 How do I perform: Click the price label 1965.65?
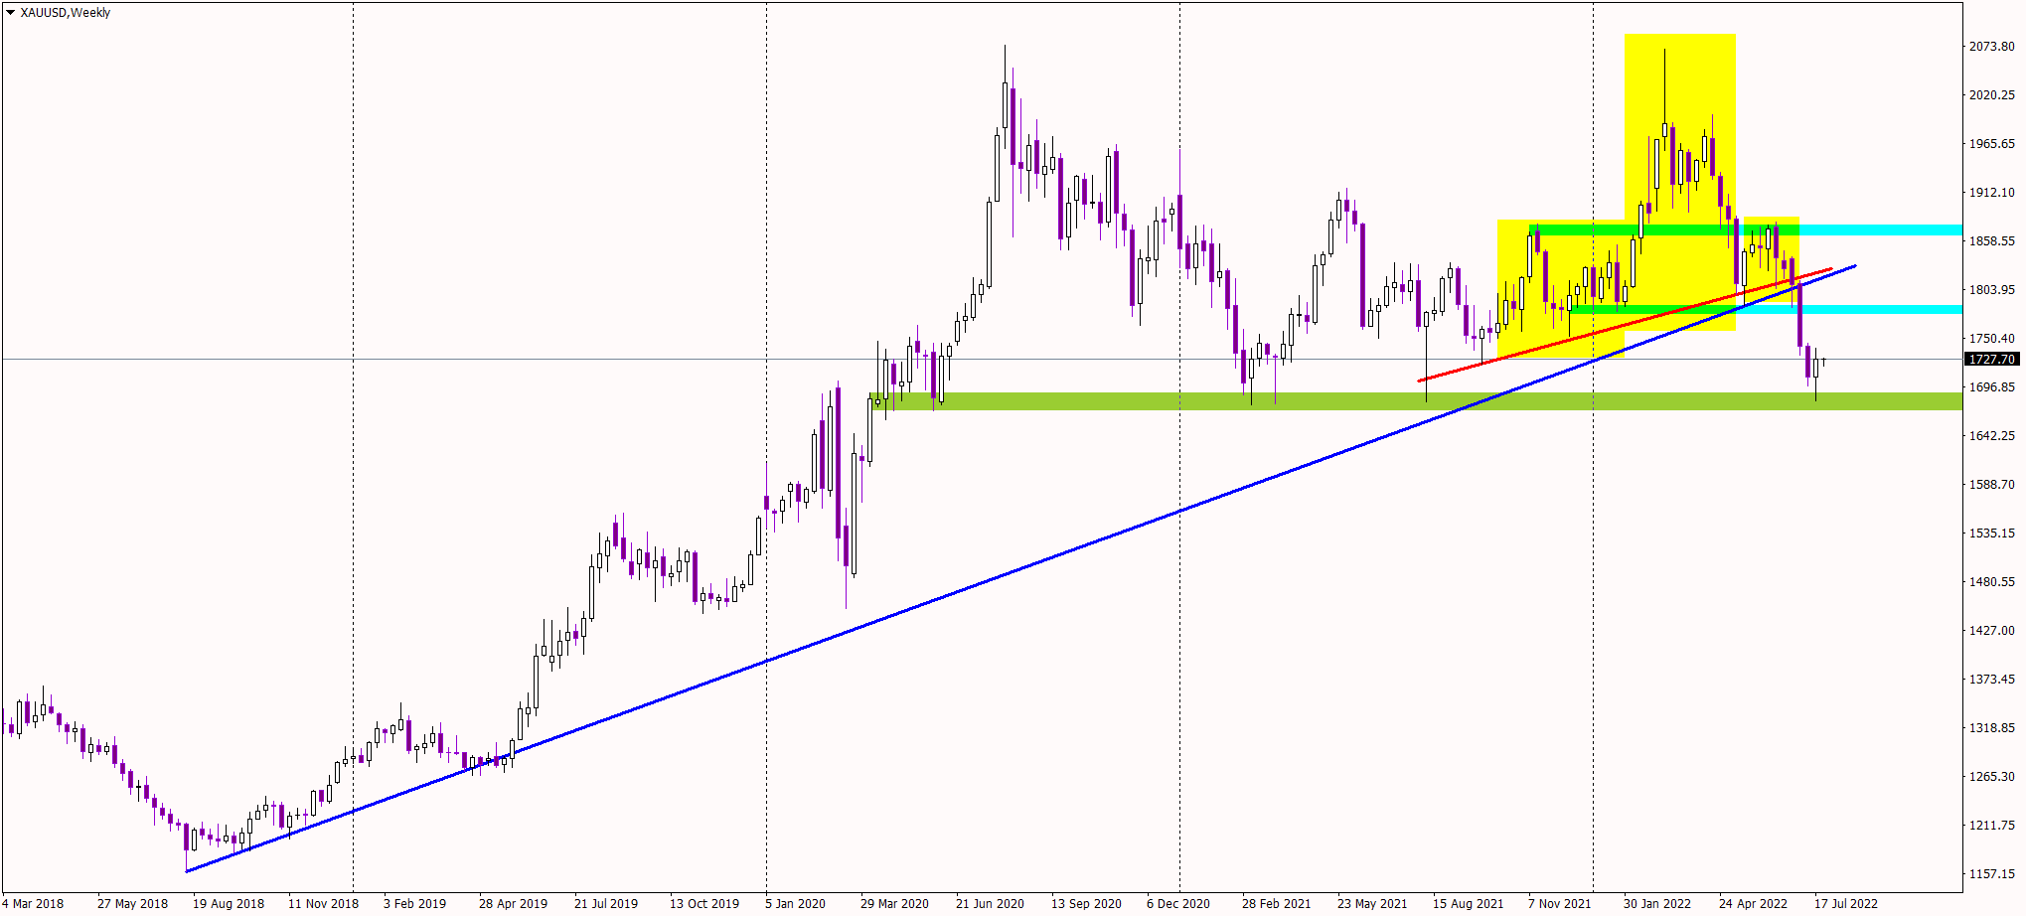tap(1992, 144)
